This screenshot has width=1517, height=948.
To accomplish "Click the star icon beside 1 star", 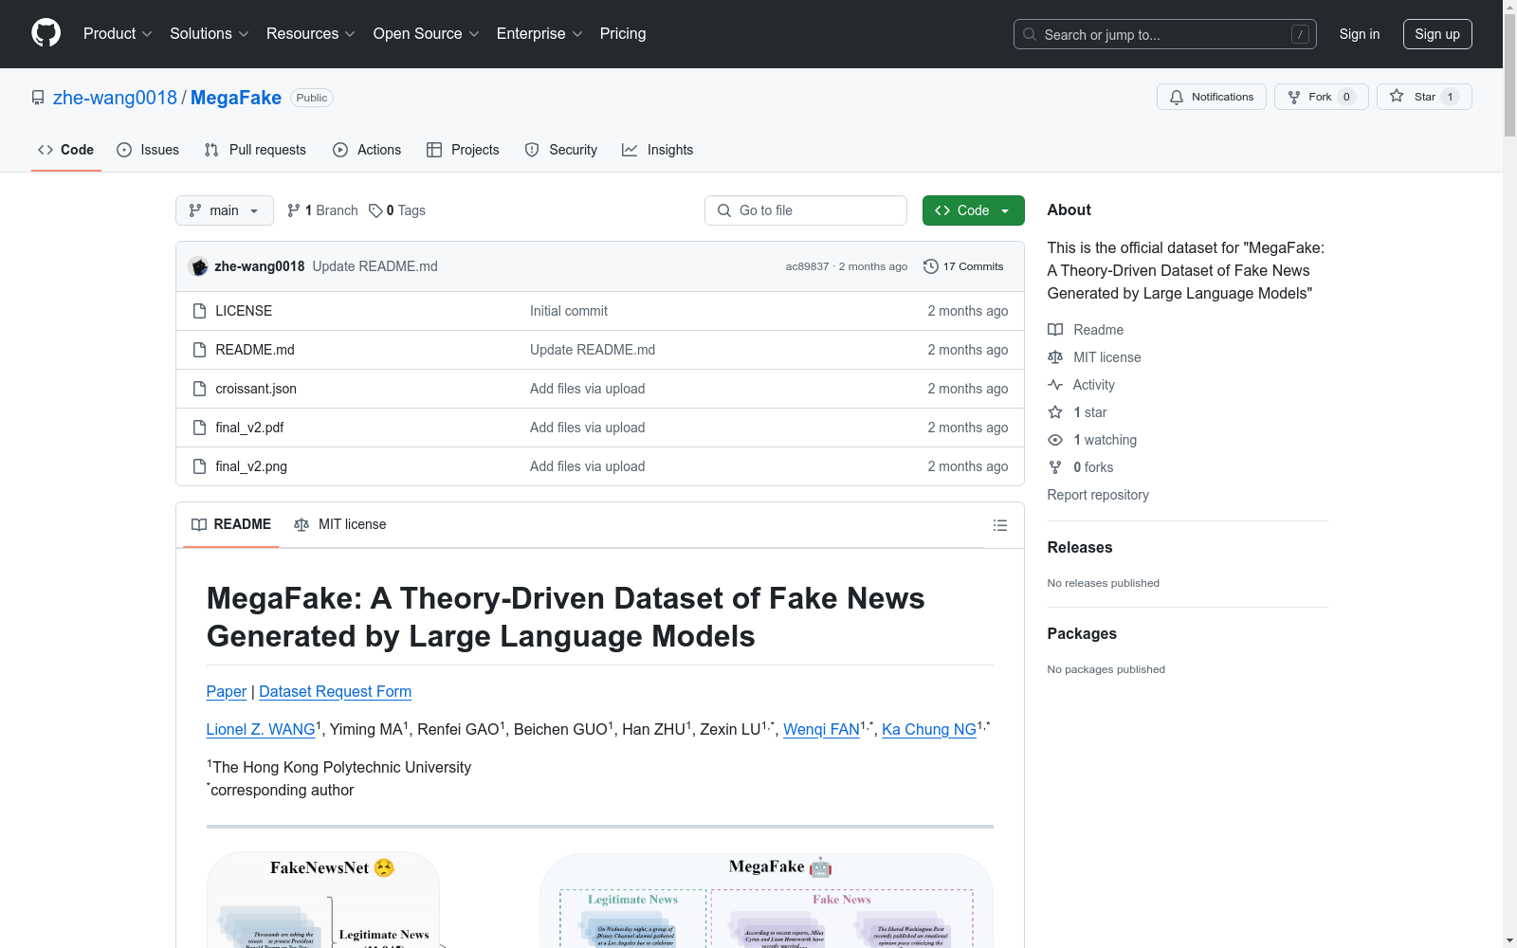I will pyautogui.click(x=1055, y=412).
